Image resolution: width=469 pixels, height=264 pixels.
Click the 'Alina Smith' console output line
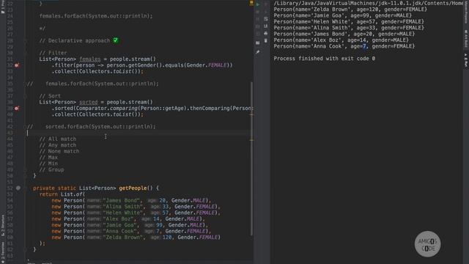click(x=349, y=28)
